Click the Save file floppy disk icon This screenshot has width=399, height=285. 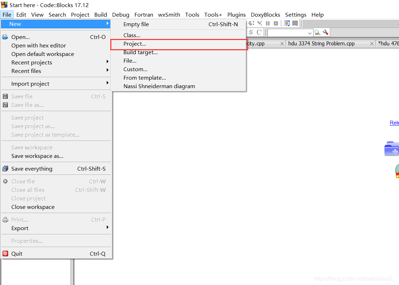pos(5,97)
